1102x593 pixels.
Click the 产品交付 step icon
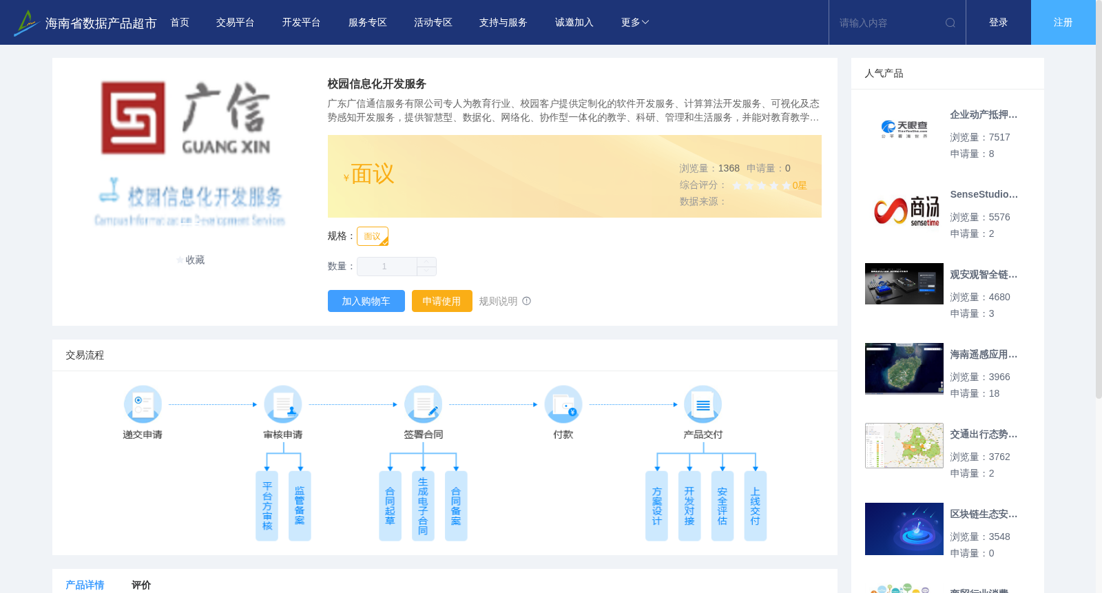click(x=703, y=404)
